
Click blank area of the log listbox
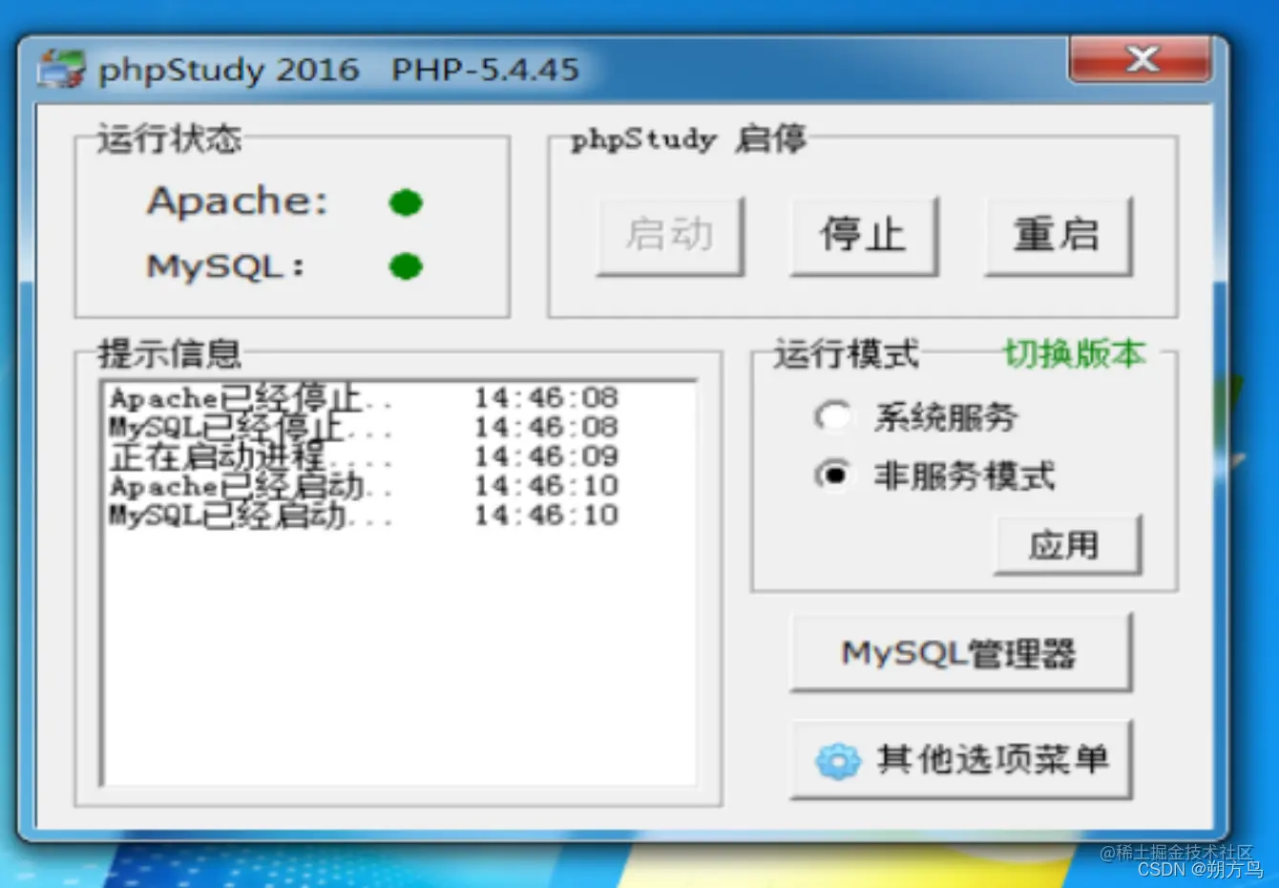point(399,659)
